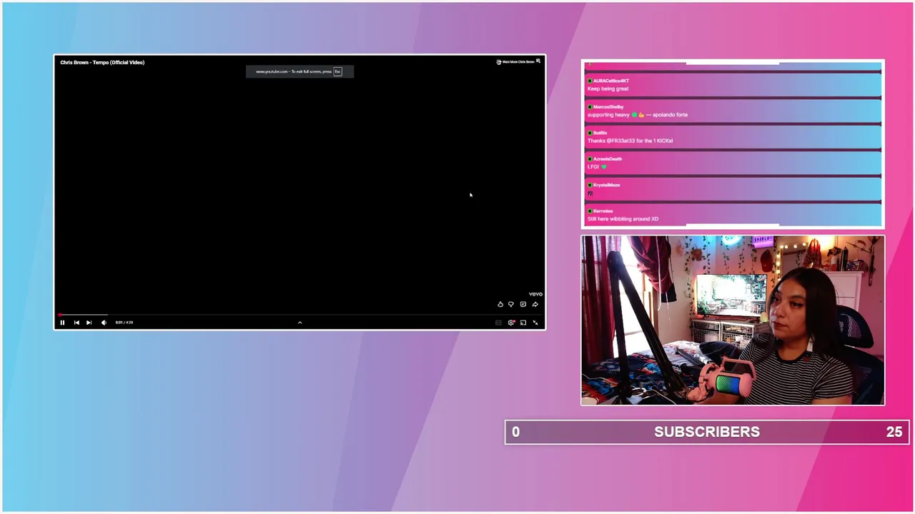Click the current subscriber count 0
This screenshot has height=514, width=915.
[x=515, y=432]
